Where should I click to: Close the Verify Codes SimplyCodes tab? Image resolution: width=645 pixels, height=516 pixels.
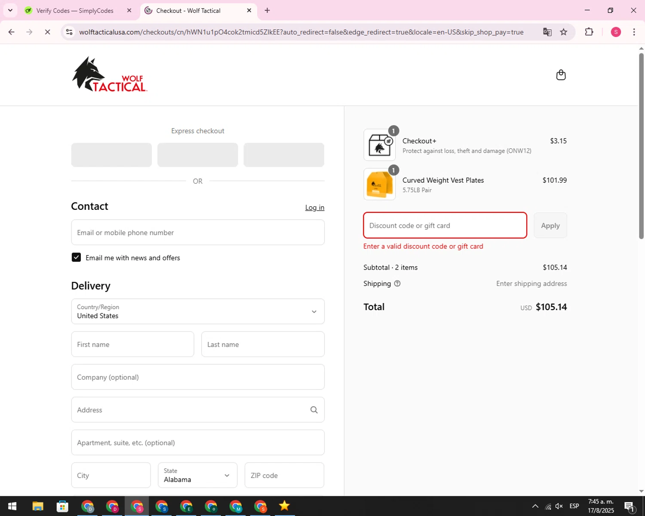(129, 10)
